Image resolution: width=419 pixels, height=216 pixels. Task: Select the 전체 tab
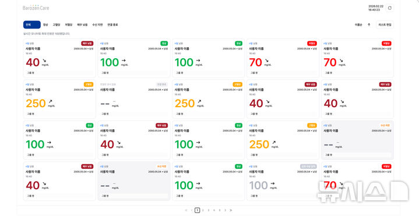click(x=32, y=24)
